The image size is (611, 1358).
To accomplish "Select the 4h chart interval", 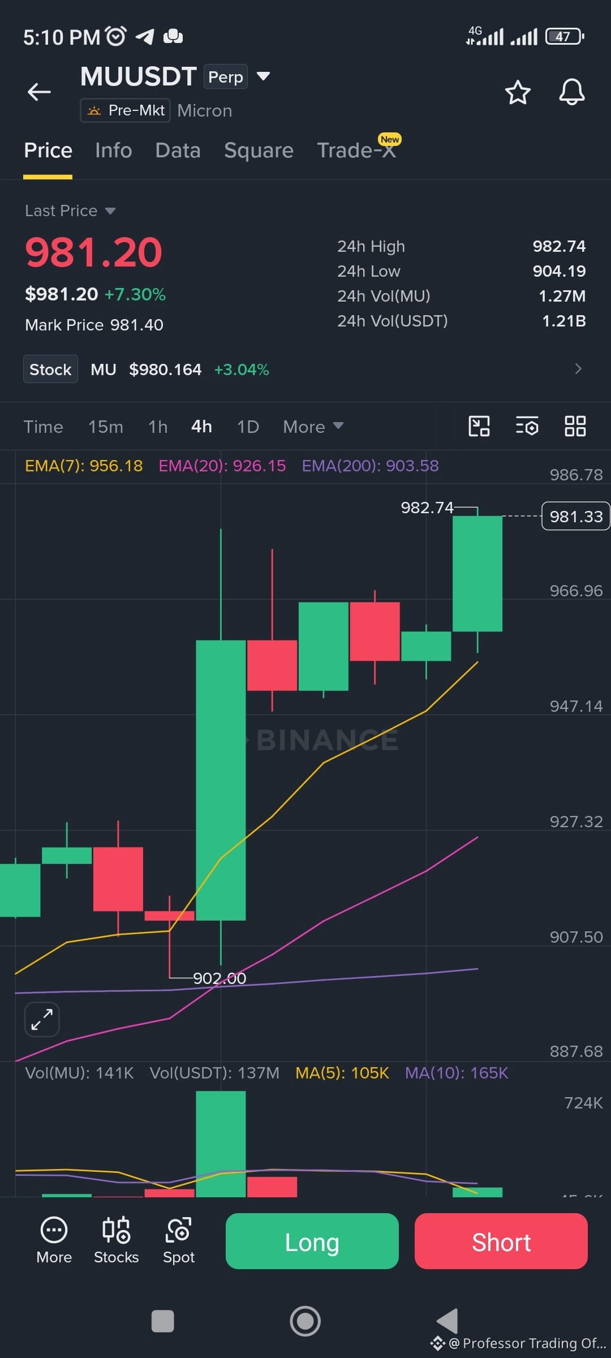I will click(201, 427).
